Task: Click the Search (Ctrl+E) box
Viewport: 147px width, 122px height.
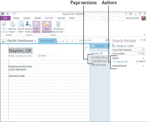Action: pos(91,40)
